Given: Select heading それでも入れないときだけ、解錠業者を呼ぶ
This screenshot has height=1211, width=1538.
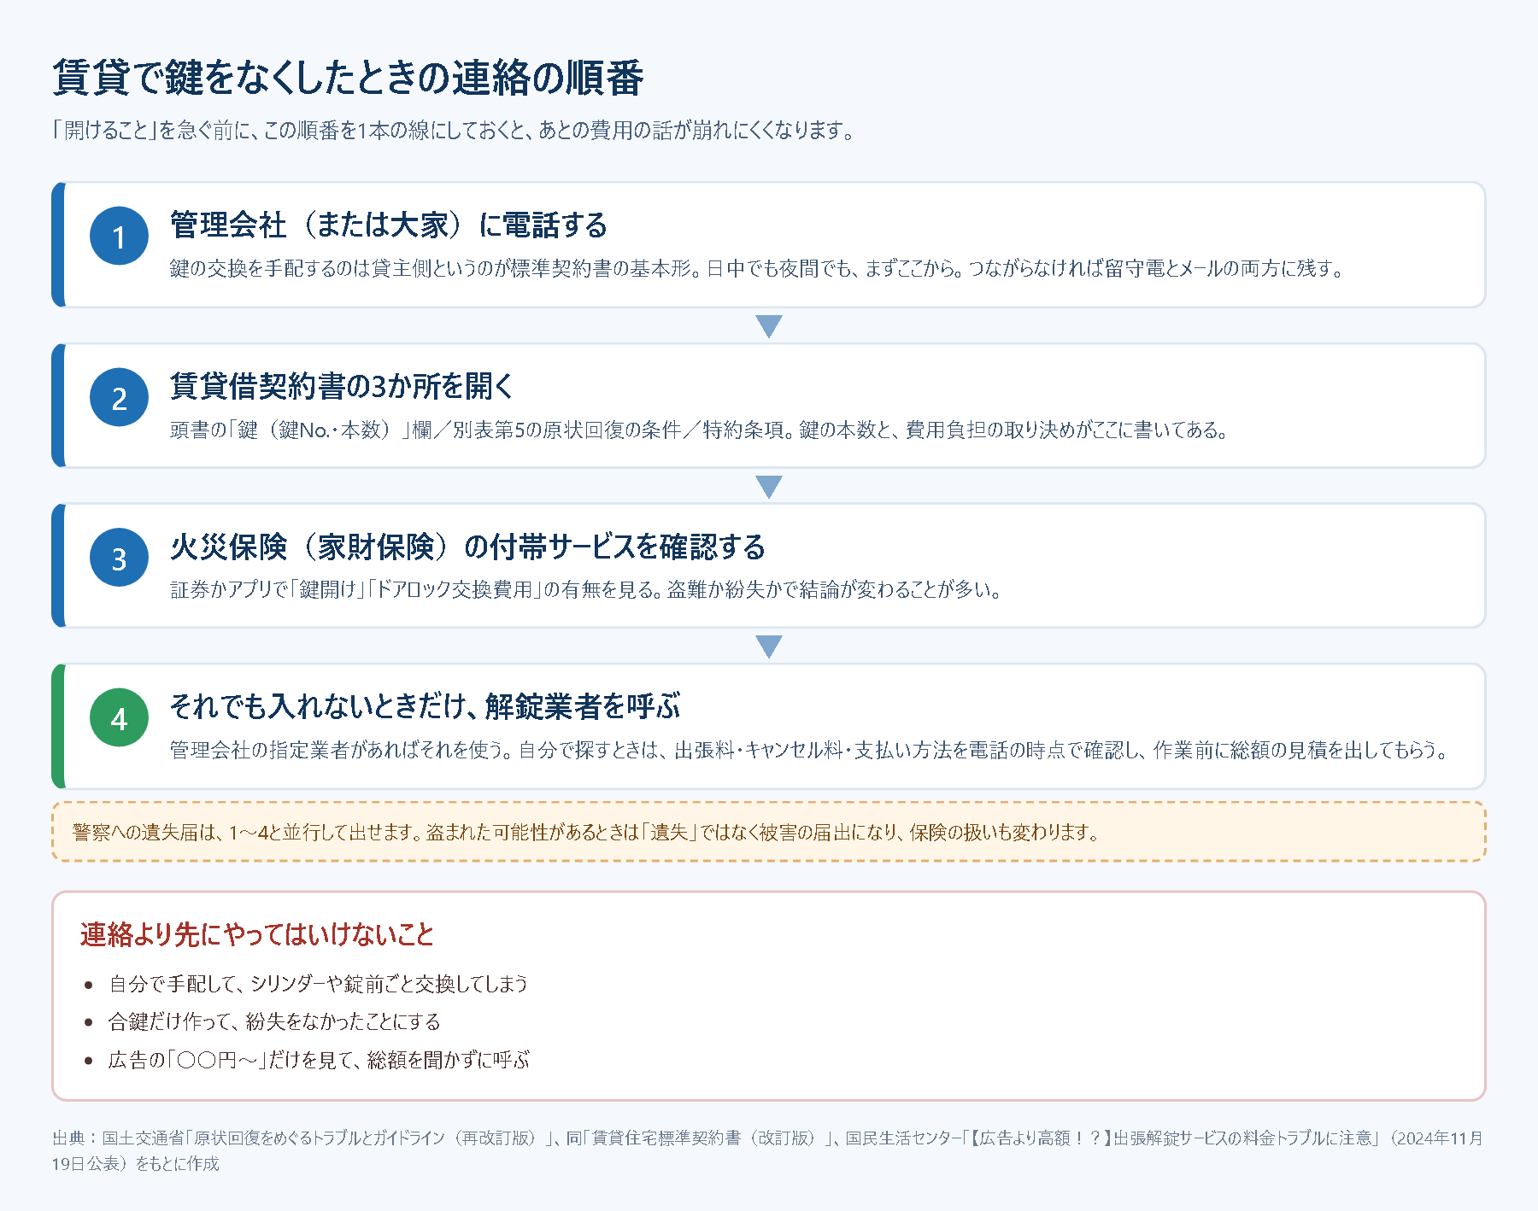Looking at the screenshot, I should click(425, 706).
